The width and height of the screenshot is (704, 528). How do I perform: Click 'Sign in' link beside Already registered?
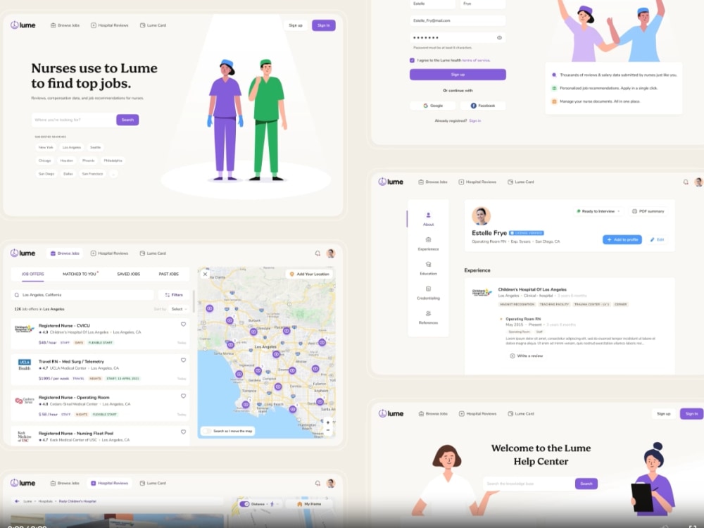474,121
